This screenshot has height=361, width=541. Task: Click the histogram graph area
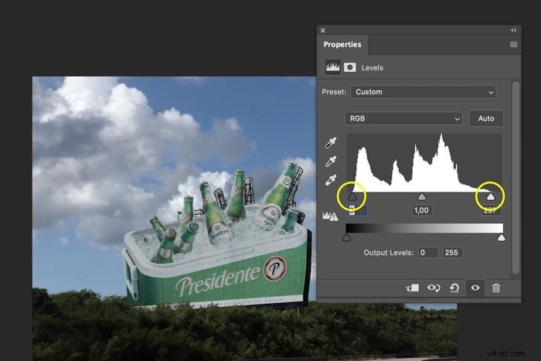[x=424, y=162]
